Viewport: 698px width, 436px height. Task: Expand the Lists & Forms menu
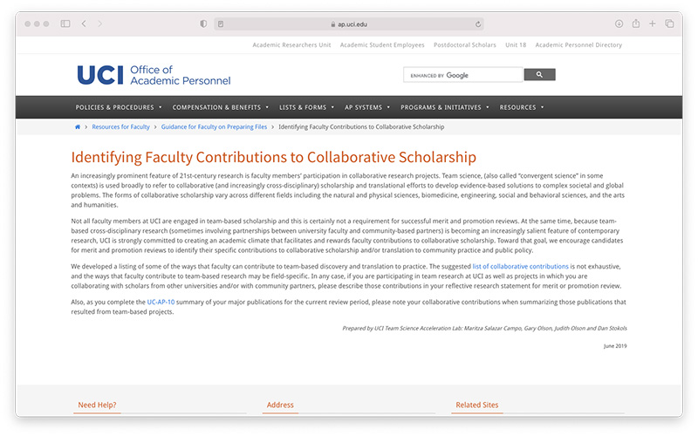point(306,107)
